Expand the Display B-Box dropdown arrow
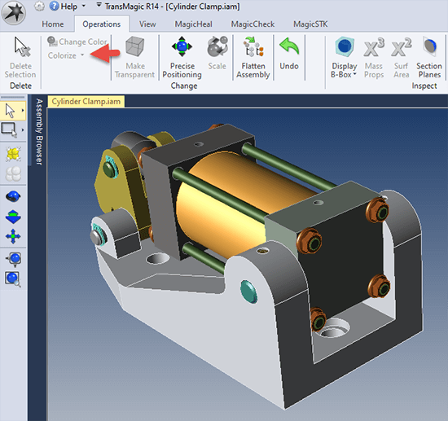 (355, 74)
